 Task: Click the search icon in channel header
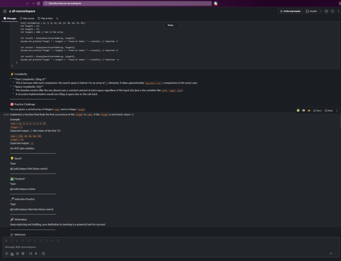(x=332, y=11)
